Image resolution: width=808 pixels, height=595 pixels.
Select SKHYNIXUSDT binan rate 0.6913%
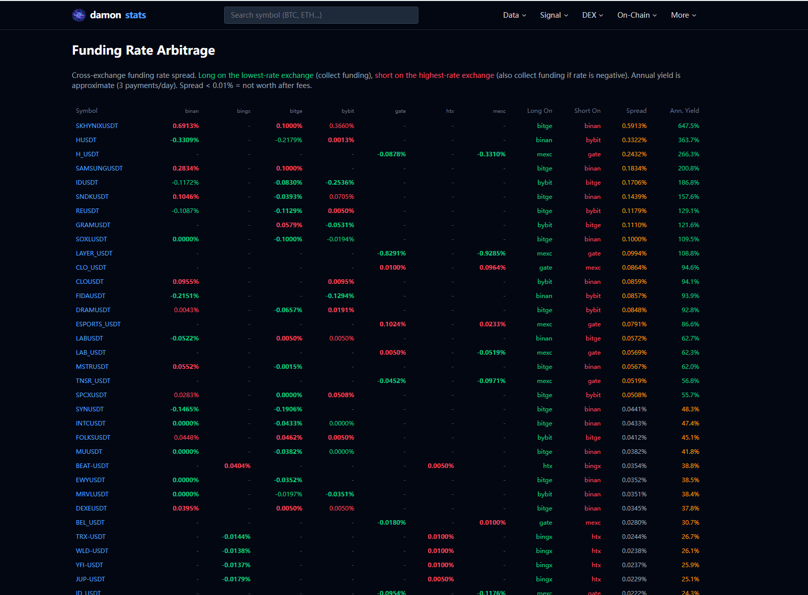point(186,126)
